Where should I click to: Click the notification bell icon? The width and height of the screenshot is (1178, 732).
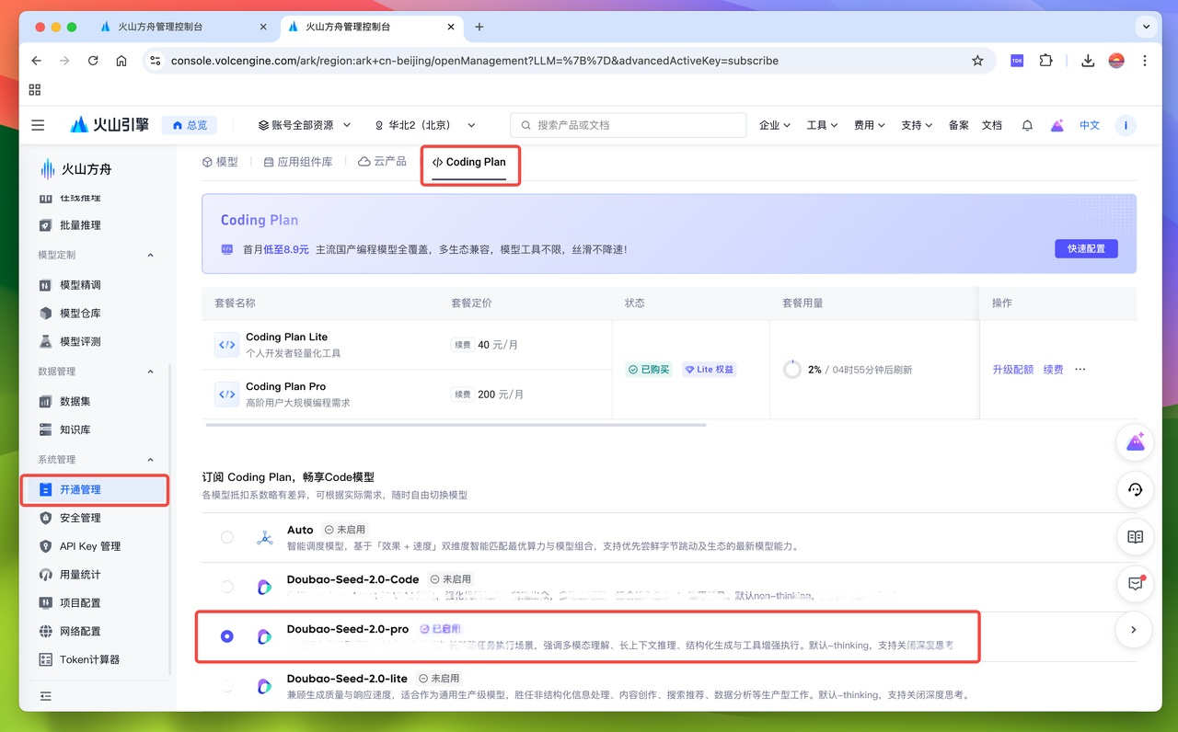point(1027,125)
